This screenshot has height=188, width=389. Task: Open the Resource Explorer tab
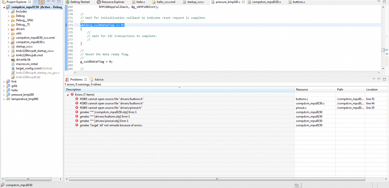(x=111, y=2)
